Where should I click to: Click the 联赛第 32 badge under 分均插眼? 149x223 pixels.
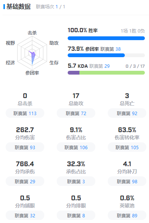25,216
